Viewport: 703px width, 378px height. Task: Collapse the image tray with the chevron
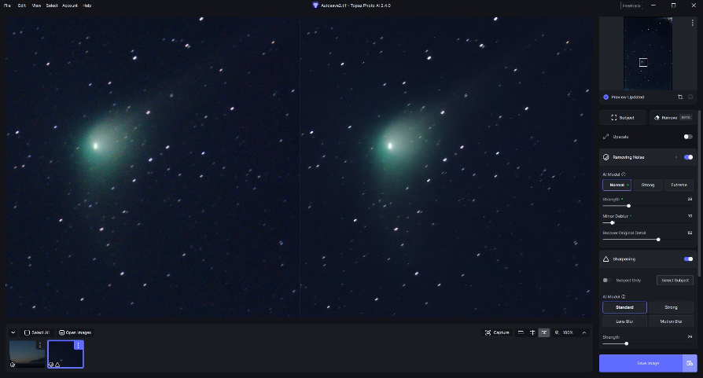pos(13,332)
